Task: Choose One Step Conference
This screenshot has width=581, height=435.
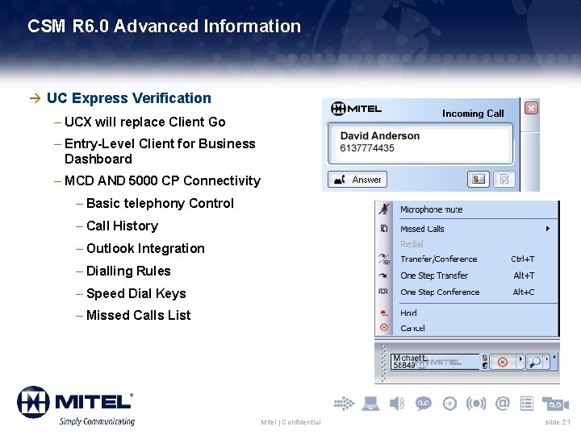Action: (440, 292)
